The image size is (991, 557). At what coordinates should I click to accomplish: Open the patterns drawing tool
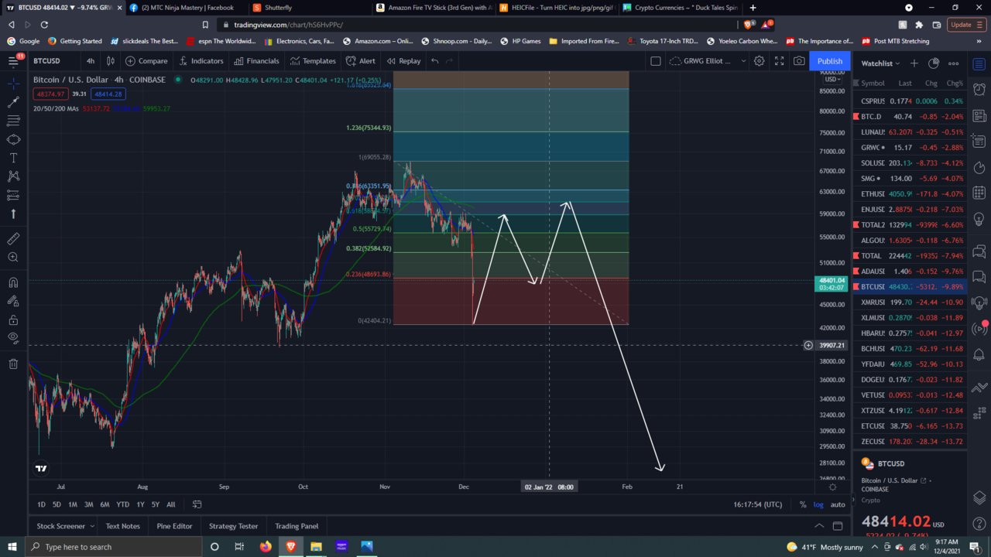pos(13,176)
